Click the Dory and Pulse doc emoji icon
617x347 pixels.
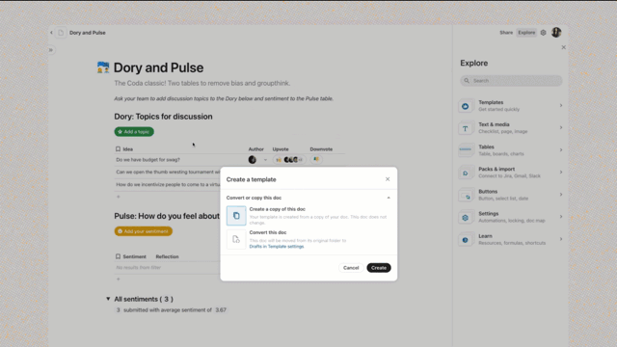(103, 67)
